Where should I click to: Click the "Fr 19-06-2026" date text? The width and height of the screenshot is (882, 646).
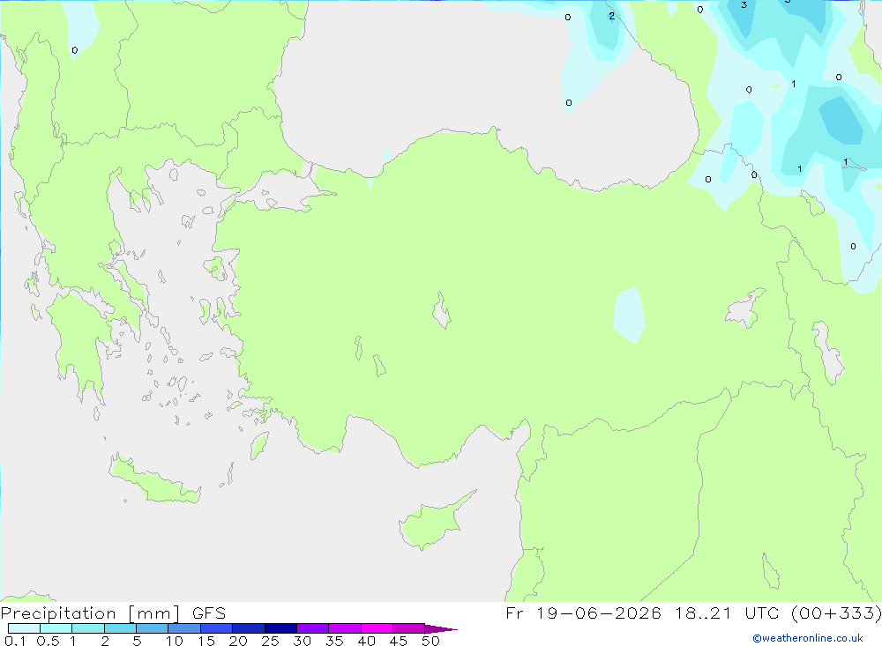[x=583, y=613]
